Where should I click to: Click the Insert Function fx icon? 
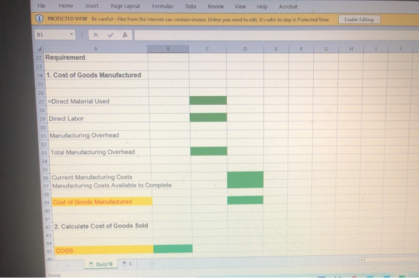point(125,35)
